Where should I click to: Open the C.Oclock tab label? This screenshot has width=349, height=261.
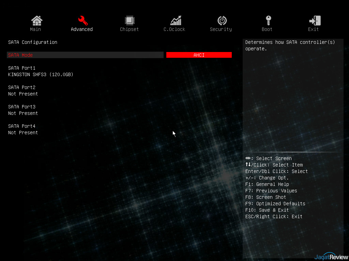[x=174, y=30]
